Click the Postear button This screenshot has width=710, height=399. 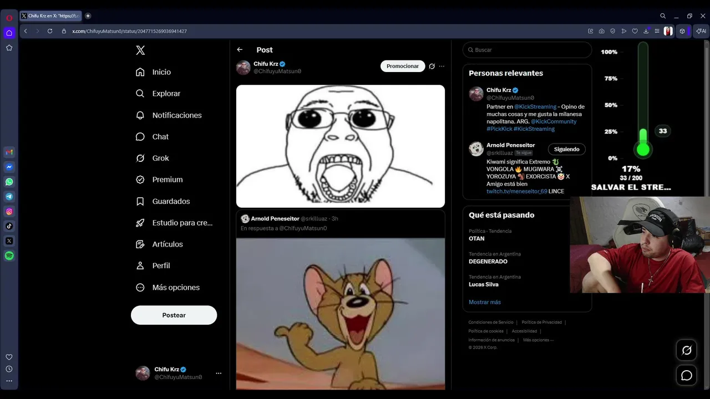[174, 315]
